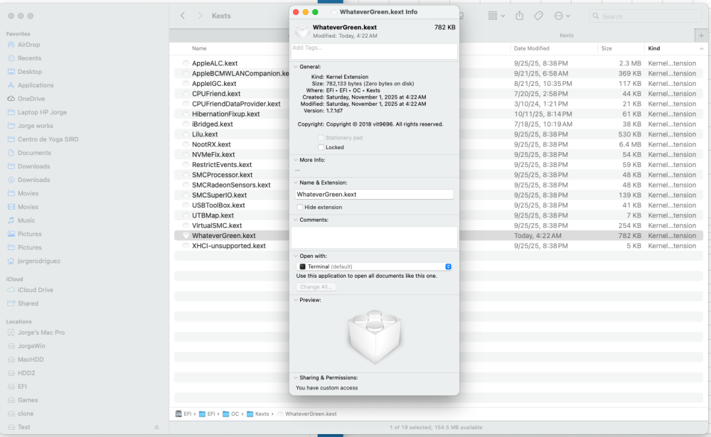Select SMCRadeonSensors.kext in file list

click(x=231, y=185)
